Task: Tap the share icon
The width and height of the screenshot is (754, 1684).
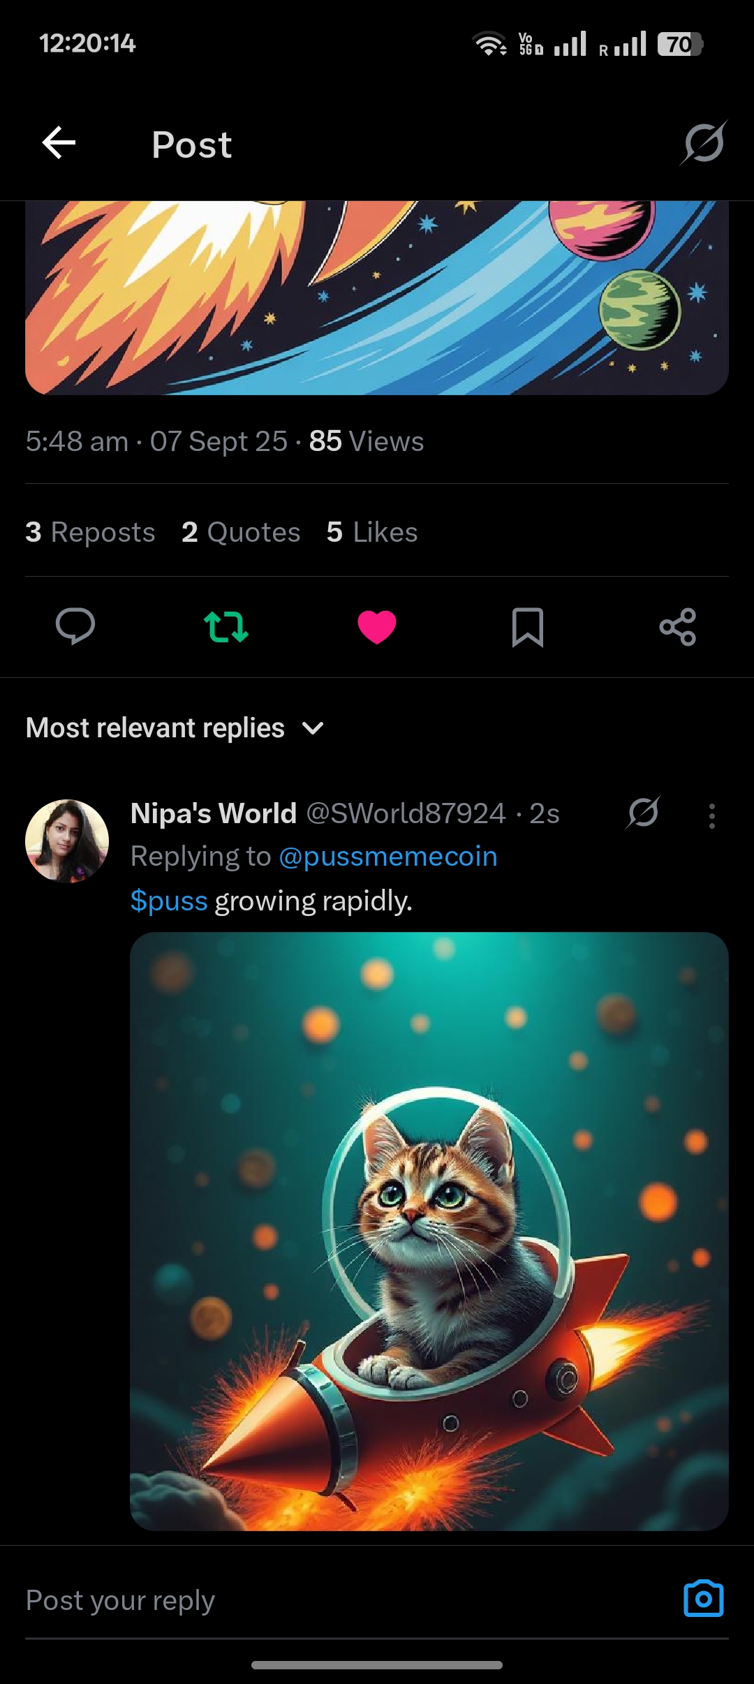Action: [x=678, y=626]
